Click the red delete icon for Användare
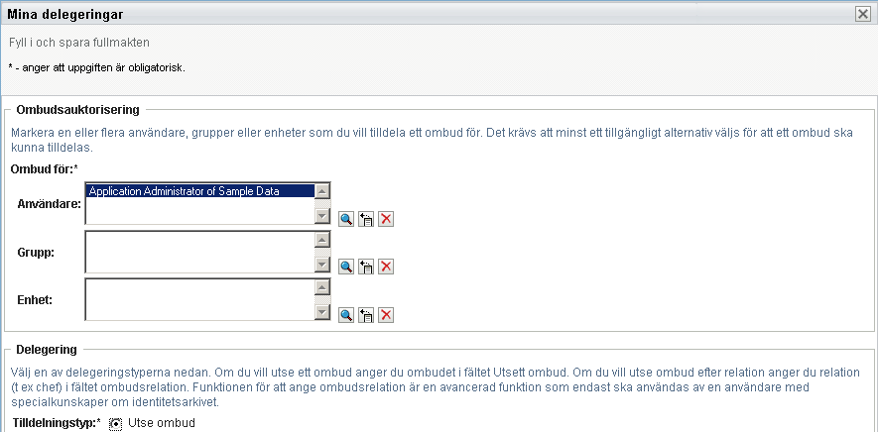This screenshot has height=432, width=878. pyautogui.click(x=387, y=219)
